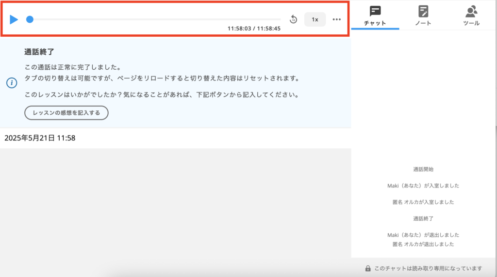Click the tools person icon
The height and width of the screenshot is (277, 497).
[x=471, y=11]
